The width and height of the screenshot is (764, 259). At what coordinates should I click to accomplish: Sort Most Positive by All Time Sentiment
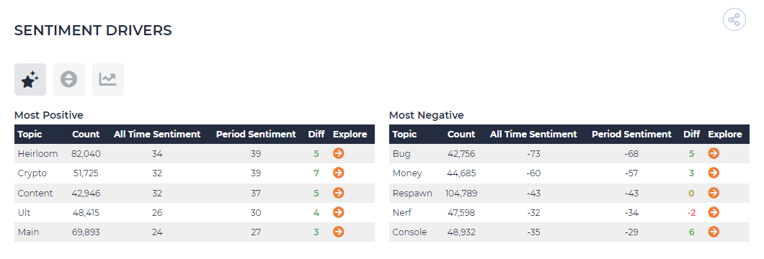point(157,134)
